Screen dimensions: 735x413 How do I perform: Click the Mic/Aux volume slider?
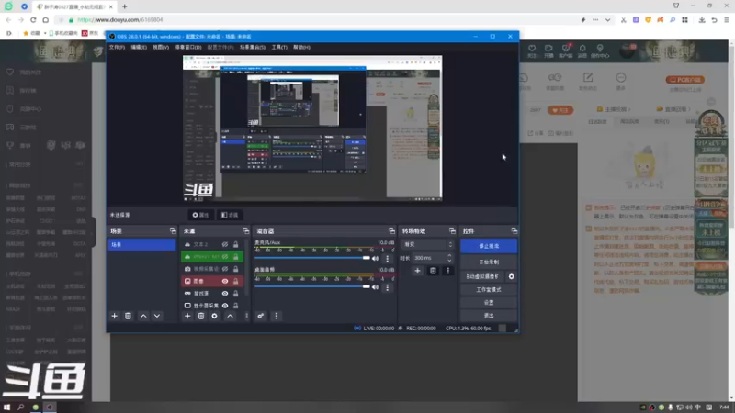312,258
